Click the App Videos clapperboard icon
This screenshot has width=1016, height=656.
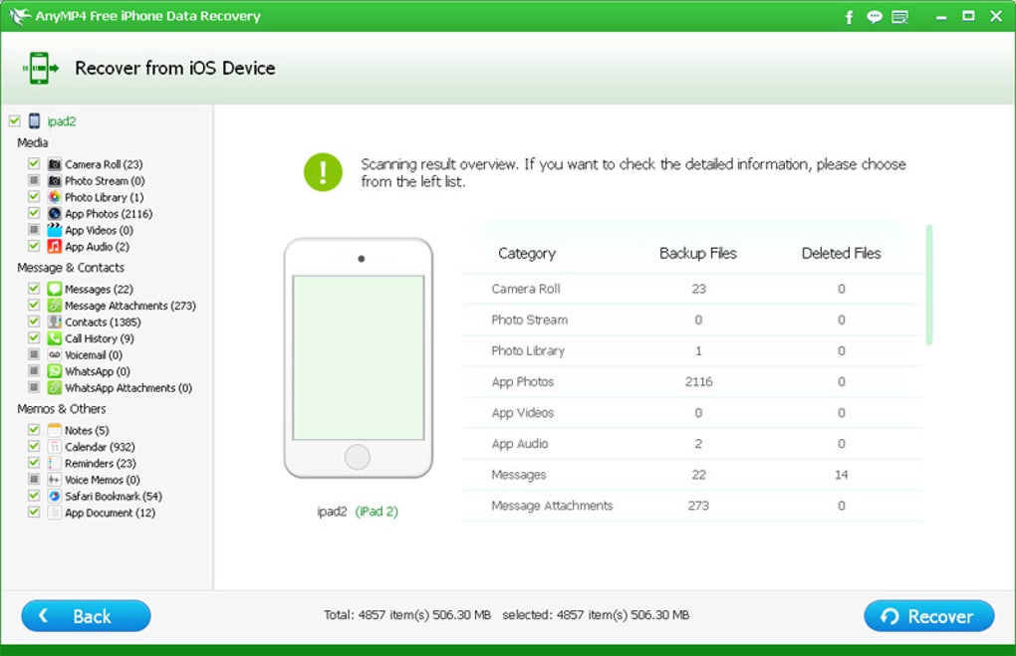pyautogui.click(x=55, y=230)
